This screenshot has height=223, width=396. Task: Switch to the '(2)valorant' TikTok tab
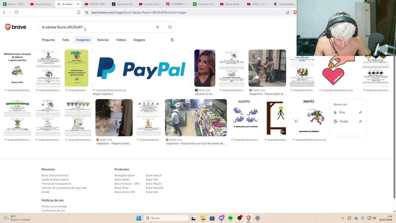click(x=123, y=4)
